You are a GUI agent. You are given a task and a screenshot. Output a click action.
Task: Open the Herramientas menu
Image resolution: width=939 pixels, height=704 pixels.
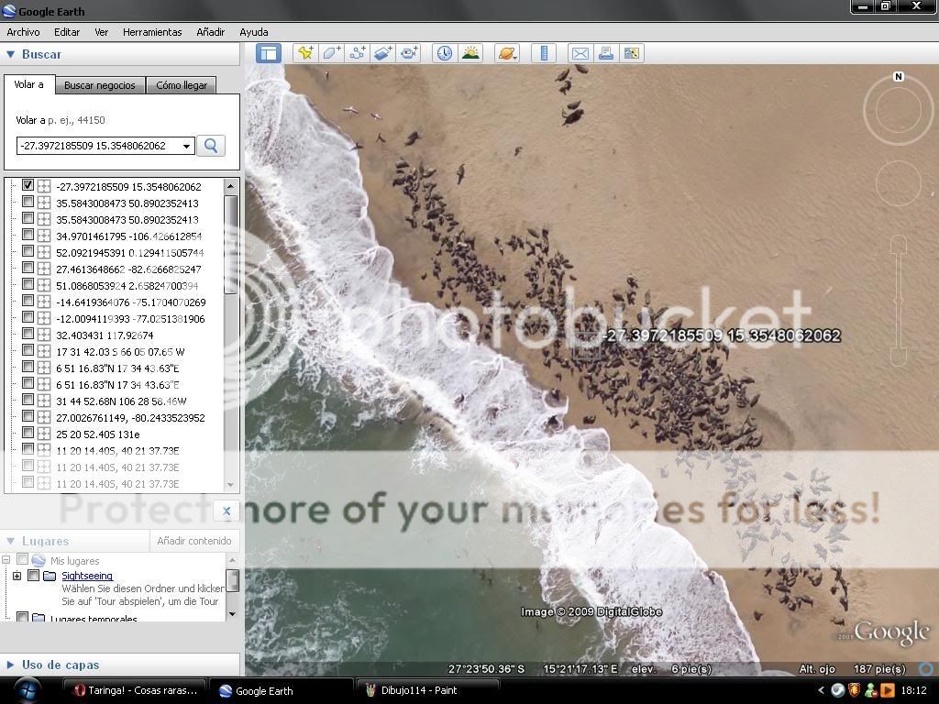point(152,32)
